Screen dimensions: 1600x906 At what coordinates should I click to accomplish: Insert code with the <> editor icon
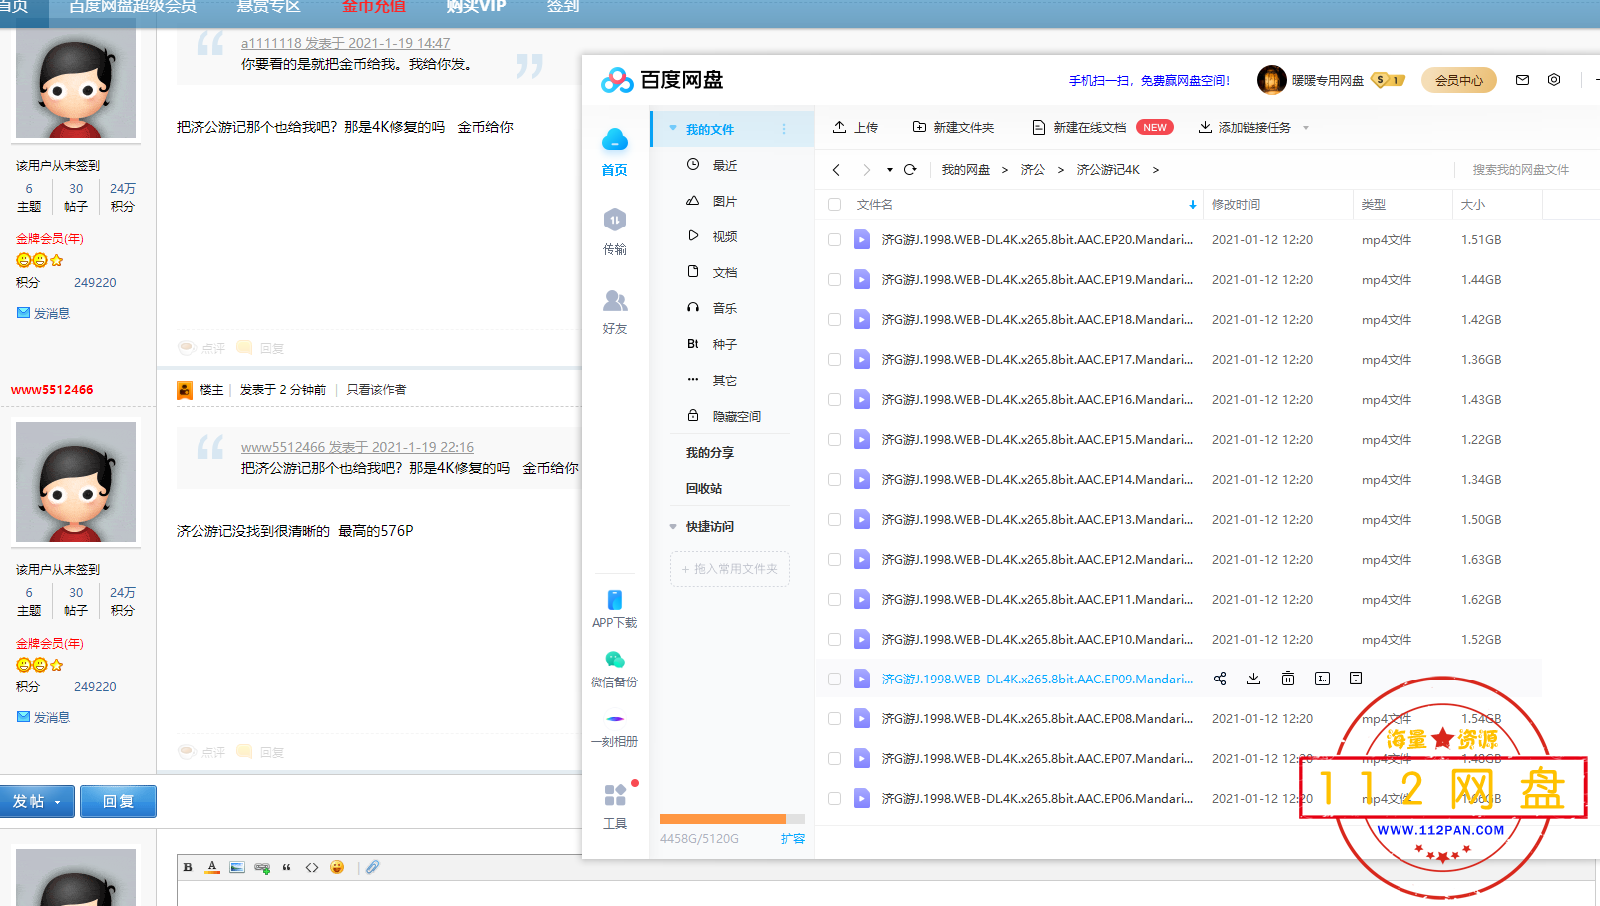pos(312,867)
